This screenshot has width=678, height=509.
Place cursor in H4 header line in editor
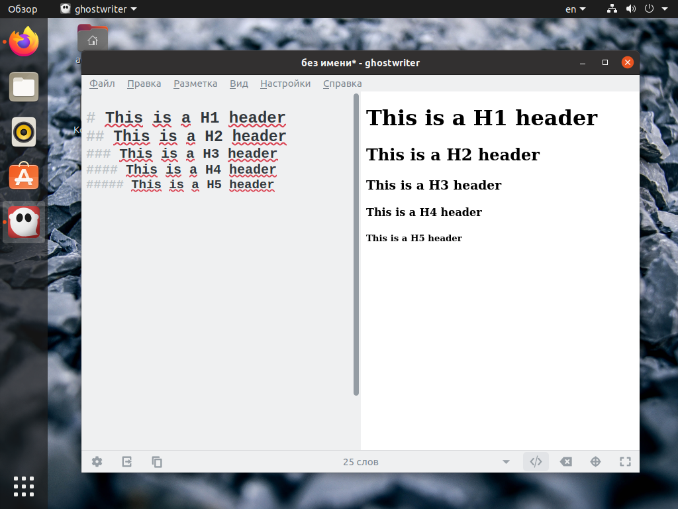181,170
